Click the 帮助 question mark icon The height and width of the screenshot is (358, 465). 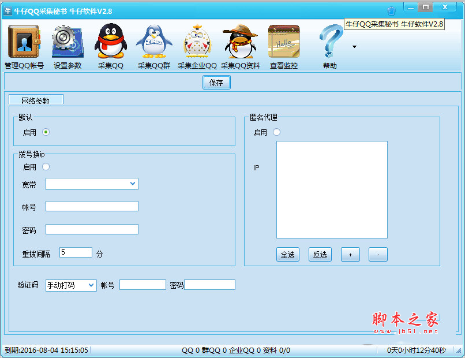[330, 42]
